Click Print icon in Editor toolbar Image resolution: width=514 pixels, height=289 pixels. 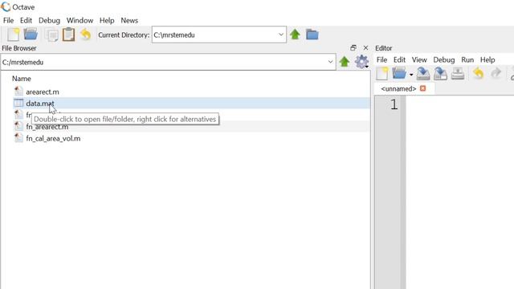pos(458,73)
